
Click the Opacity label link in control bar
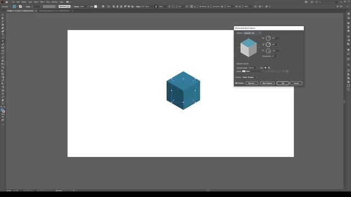coord(76,7)
